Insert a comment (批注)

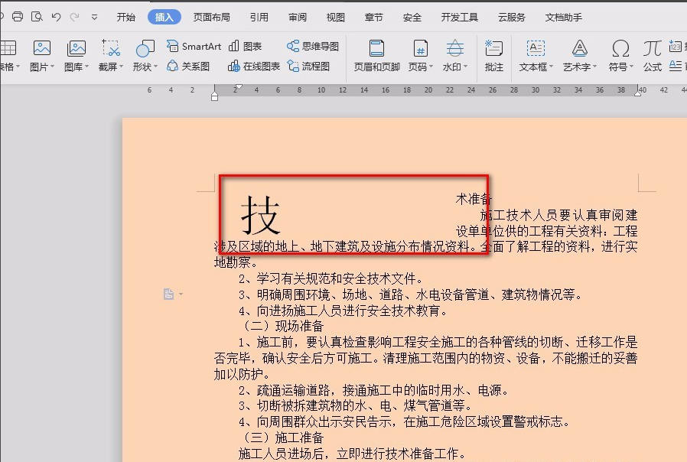(494, 56)
